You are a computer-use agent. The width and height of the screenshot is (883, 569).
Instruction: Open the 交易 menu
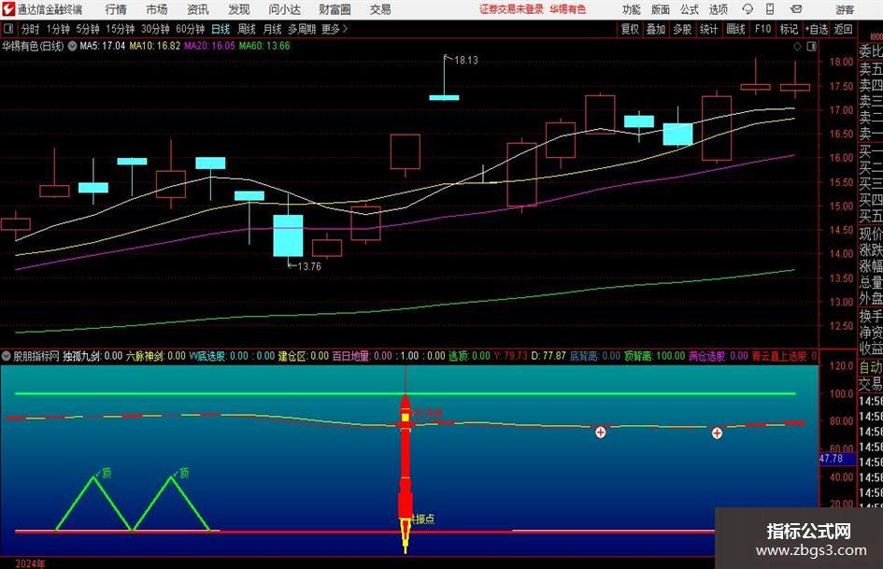tap(380, 9)
